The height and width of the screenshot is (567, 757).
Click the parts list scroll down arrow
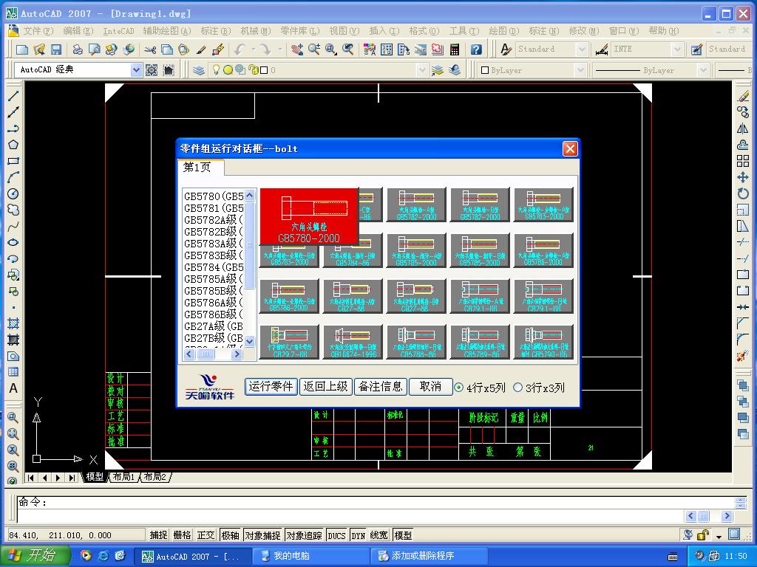point(250,341)
